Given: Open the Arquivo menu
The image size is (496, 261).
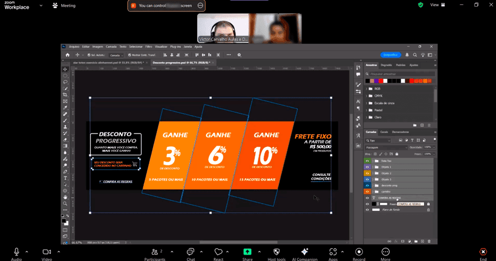Looking at the screenshot, I should 74,46.
